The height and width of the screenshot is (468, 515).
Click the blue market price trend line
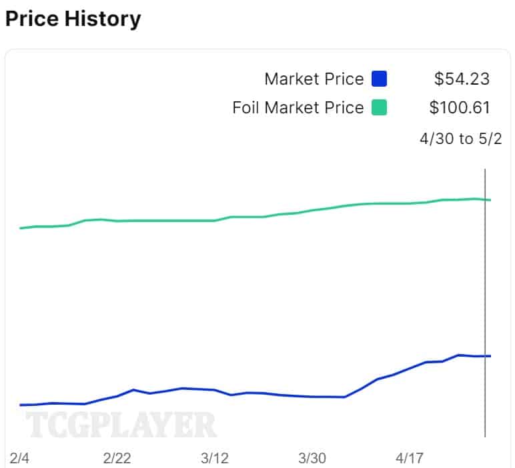280,395
